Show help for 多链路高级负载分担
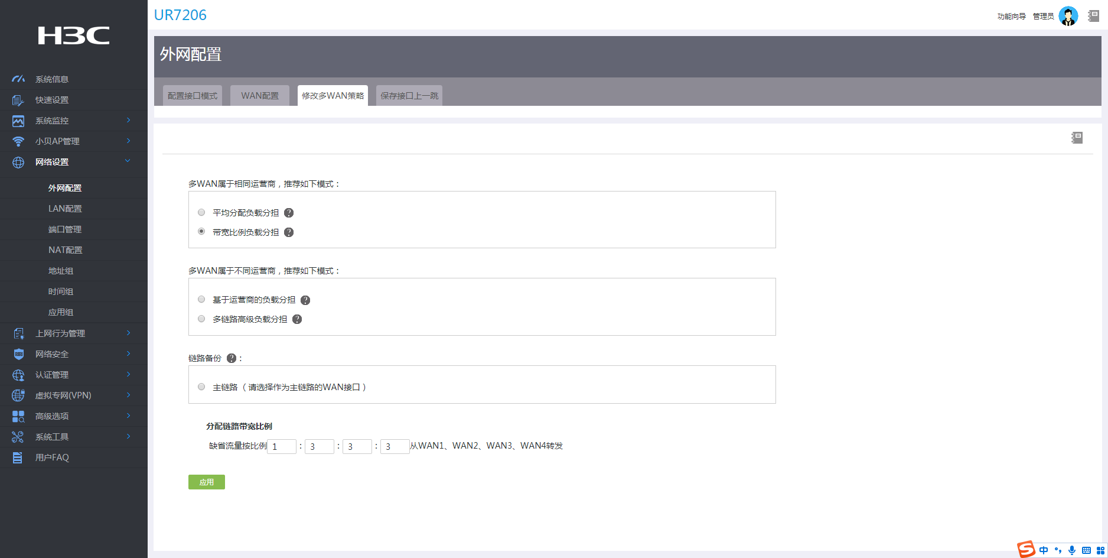This screenshot has width=1108, height=558. tap(297, 319)
